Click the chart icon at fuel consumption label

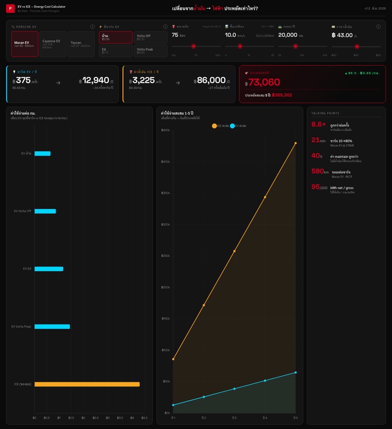(x=227, y=27)
